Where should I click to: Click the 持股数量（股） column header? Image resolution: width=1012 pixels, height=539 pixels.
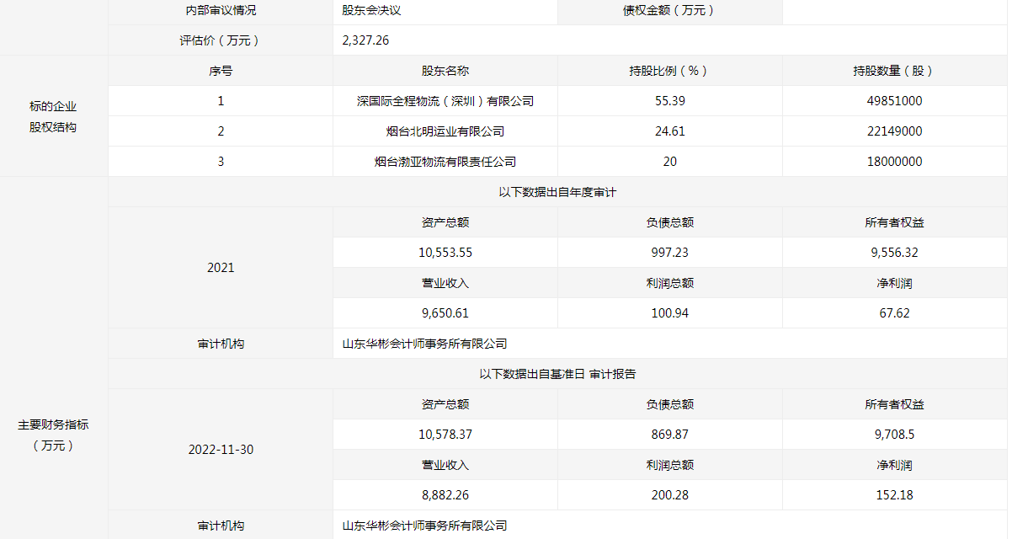coord(894,71)
